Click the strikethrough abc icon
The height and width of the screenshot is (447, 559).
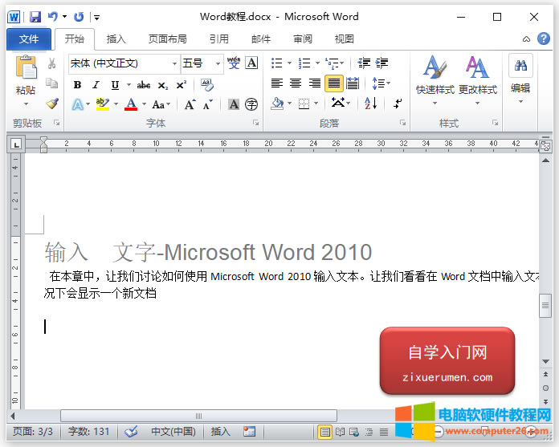144,84
